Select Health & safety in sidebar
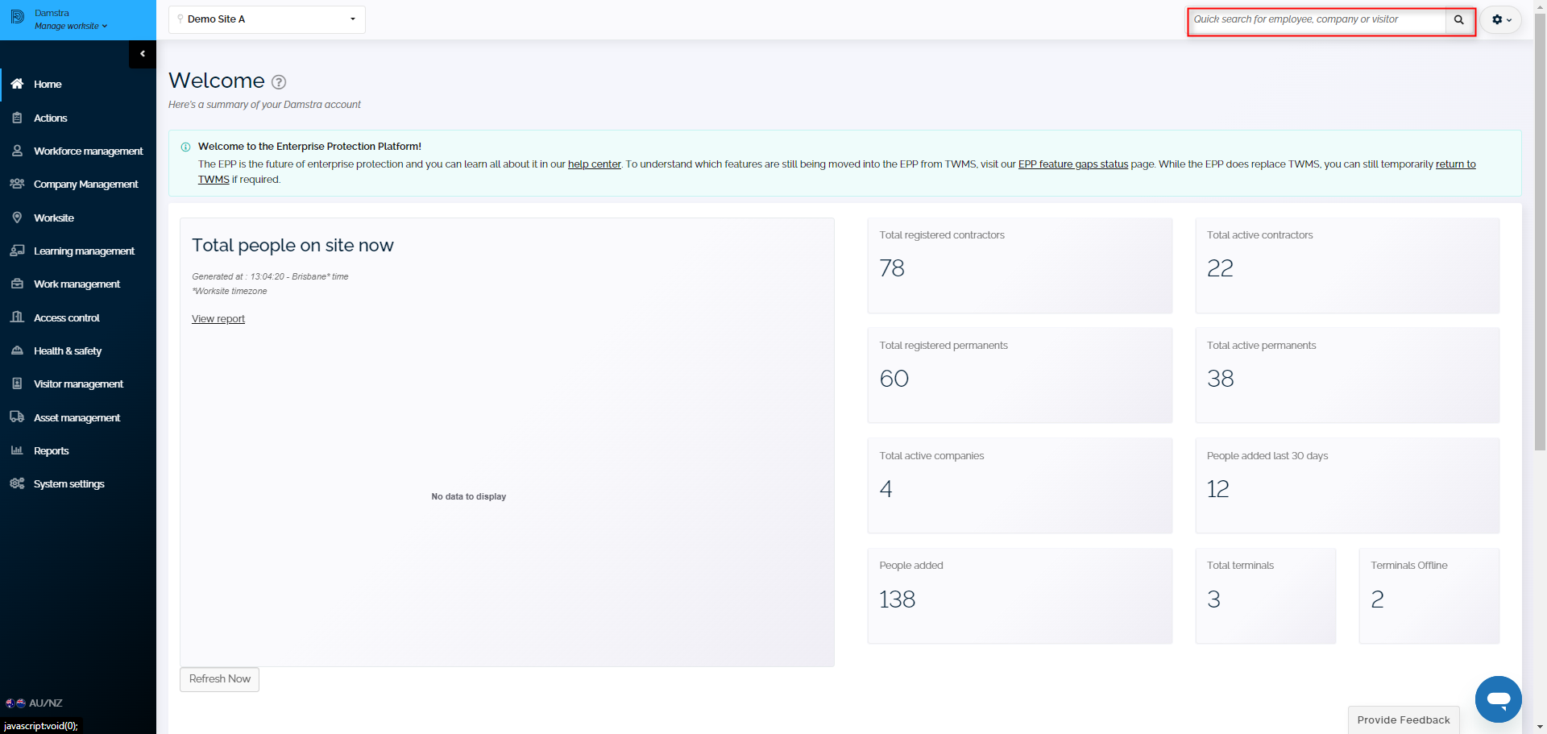 68,350
